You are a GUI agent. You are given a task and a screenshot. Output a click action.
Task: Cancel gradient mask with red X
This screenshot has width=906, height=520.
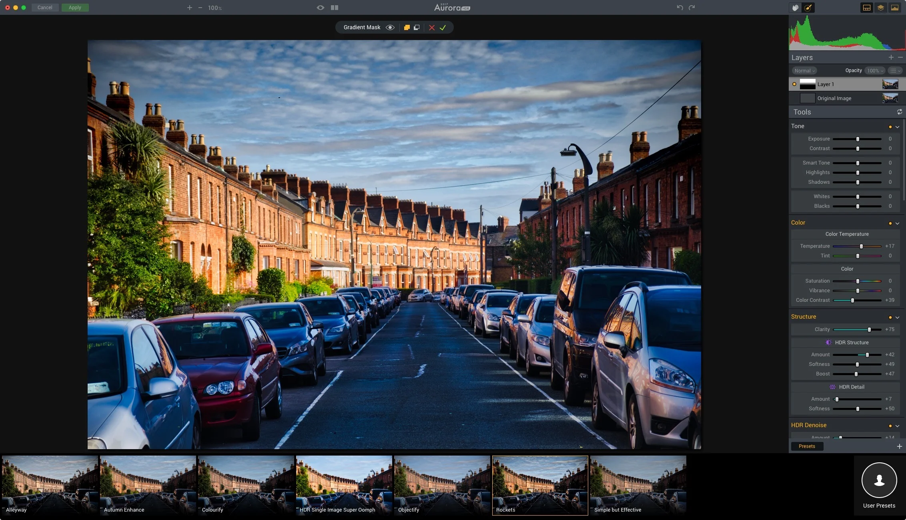pyautogui.click(x=431, y=28)
